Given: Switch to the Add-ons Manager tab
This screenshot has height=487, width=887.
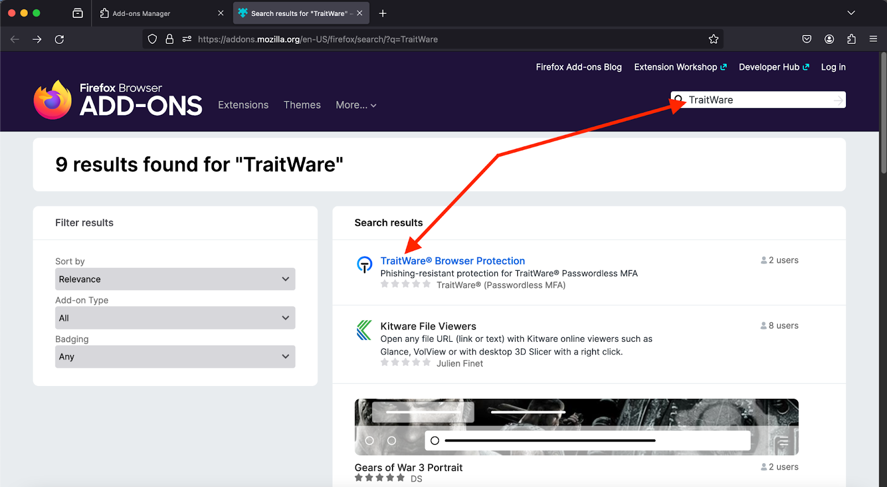Looking at the screenshot, I should pyautogui.click(x=161, y=13).
